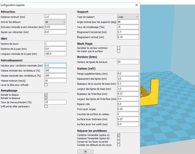Open the Activer les détours dropdown

[56, 22]
